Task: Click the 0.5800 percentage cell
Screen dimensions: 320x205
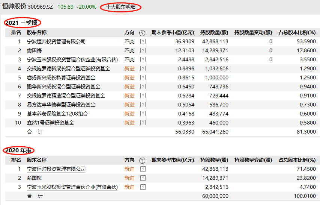Action: click(x=308, y=123)
